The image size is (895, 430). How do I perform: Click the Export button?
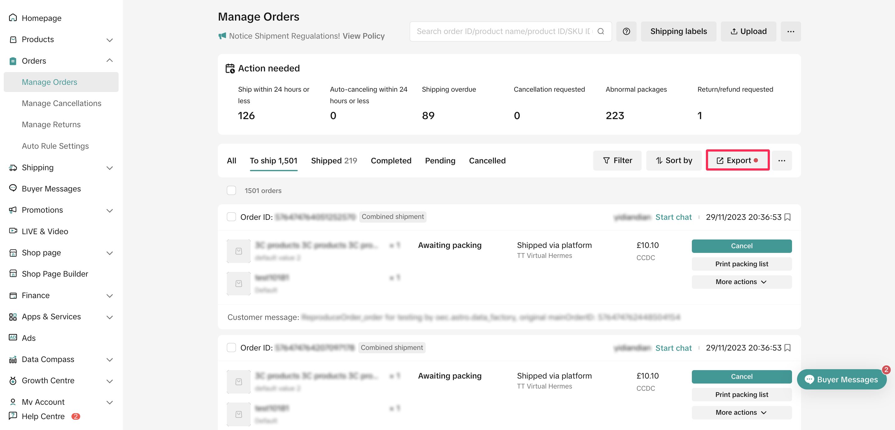[x=737, y=160]
